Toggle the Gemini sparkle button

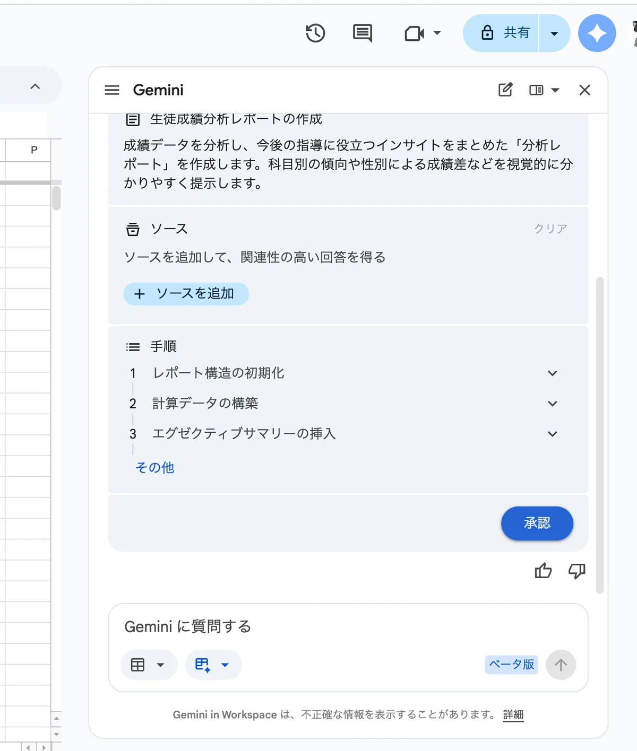(x=597, y=33)
